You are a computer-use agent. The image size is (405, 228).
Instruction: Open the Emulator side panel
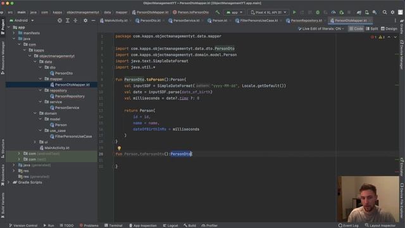(x=402, y=167)
